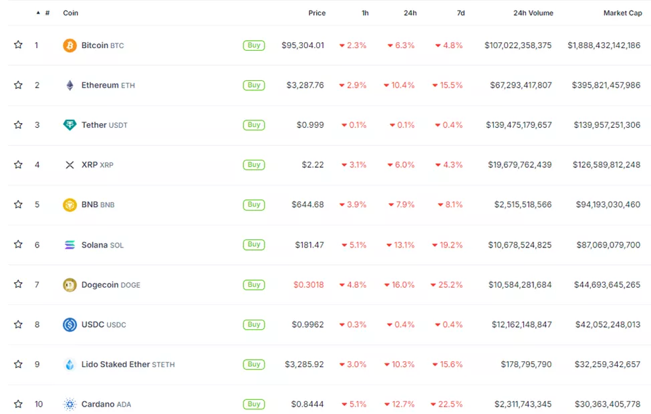Click the USDC blue logo icon
This screenshot has width=651, height=414.
70,324
